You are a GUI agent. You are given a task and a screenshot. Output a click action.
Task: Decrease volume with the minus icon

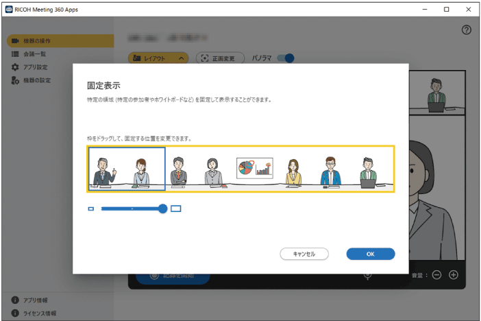point(437,274)
